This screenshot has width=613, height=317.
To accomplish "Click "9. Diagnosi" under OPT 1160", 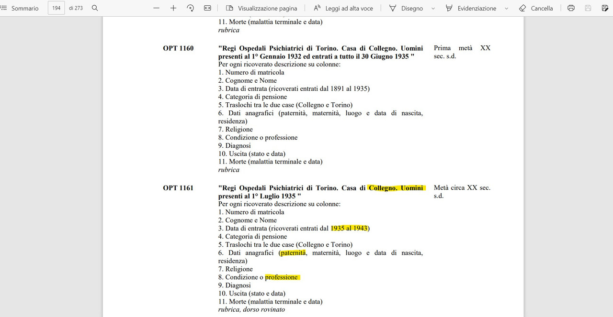I will pyautogui.click(x=235, y=145).
